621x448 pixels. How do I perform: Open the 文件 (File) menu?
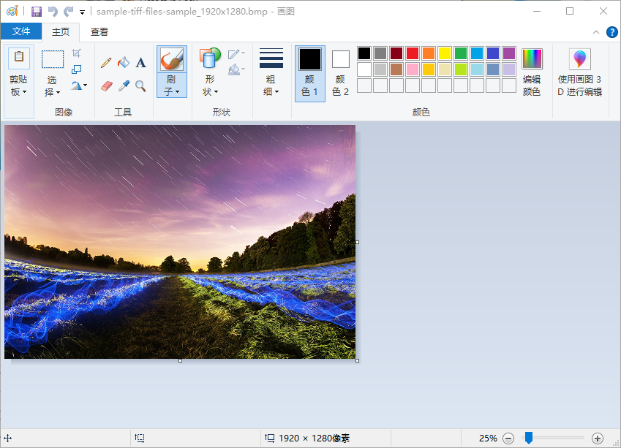21,31
